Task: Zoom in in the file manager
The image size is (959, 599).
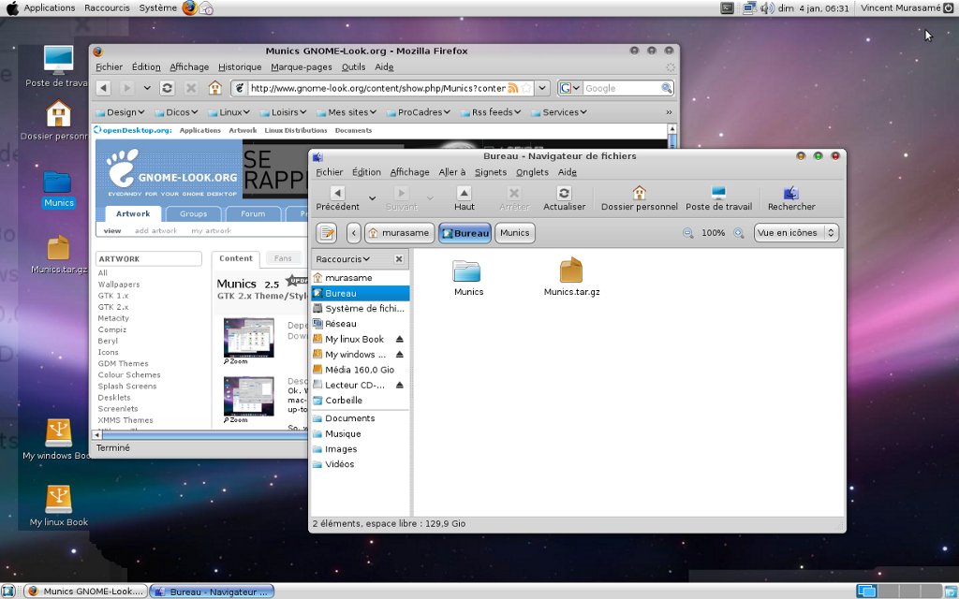Action: pos(739,233)
